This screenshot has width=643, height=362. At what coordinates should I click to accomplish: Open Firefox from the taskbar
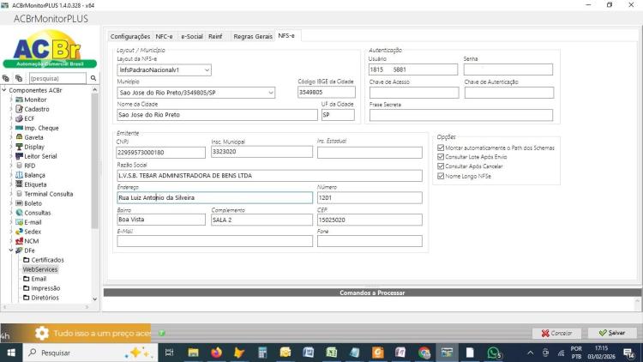[x=216, y=353]
